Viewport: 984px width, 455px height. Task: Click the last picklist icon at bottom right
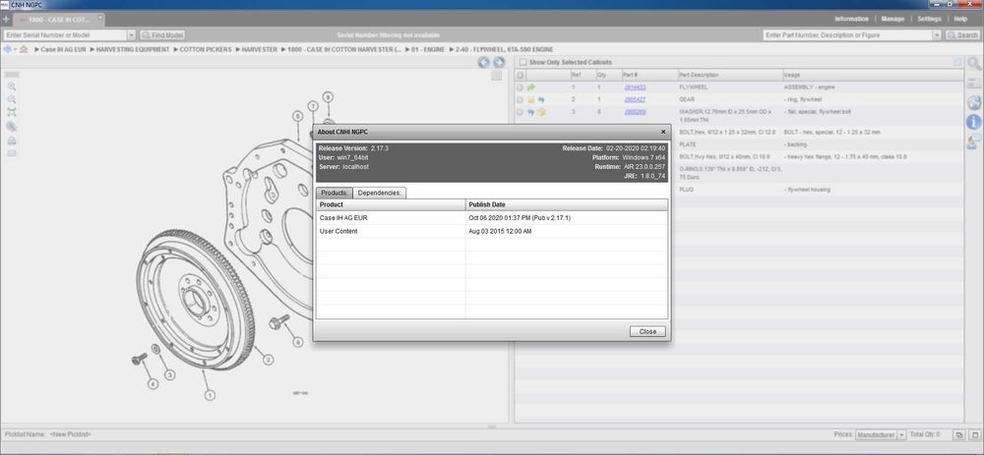(974, 434)
